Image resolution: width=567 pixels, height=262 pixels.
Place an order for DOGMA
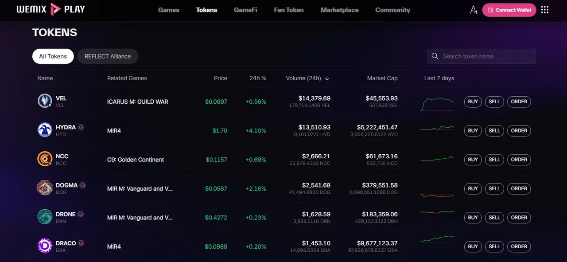(519, 188)
